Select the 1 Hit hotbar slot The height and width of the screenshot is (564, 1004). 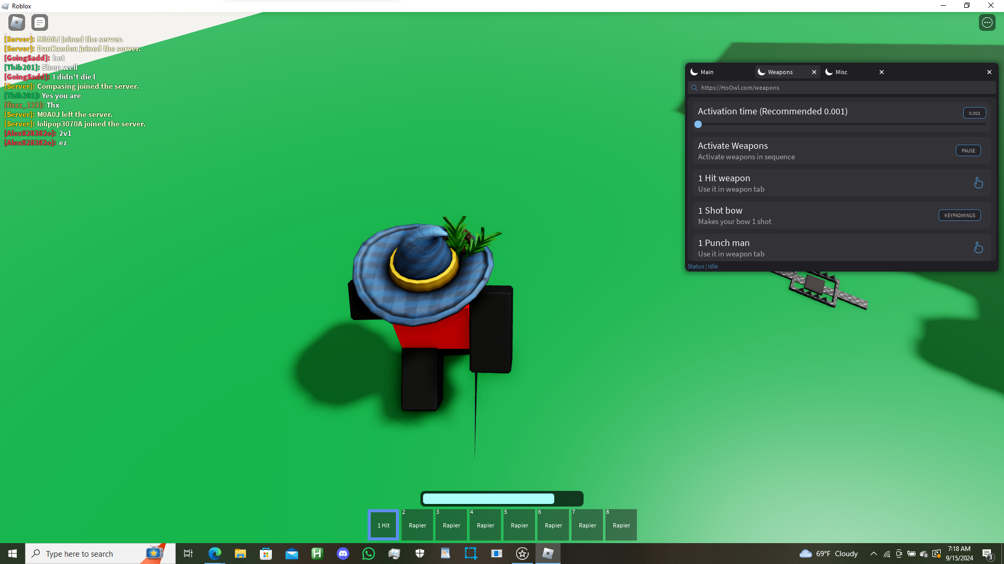[384, 525]
